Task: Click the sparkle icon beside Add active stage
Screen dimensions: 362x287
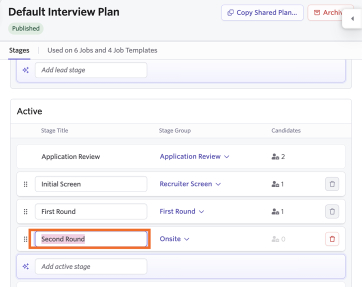Action: (x=25, y=266)
